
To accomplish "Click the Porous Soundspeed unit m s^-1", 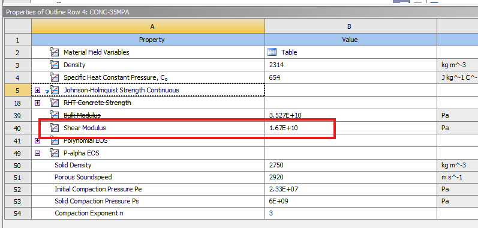I will (x=452, y=177).
